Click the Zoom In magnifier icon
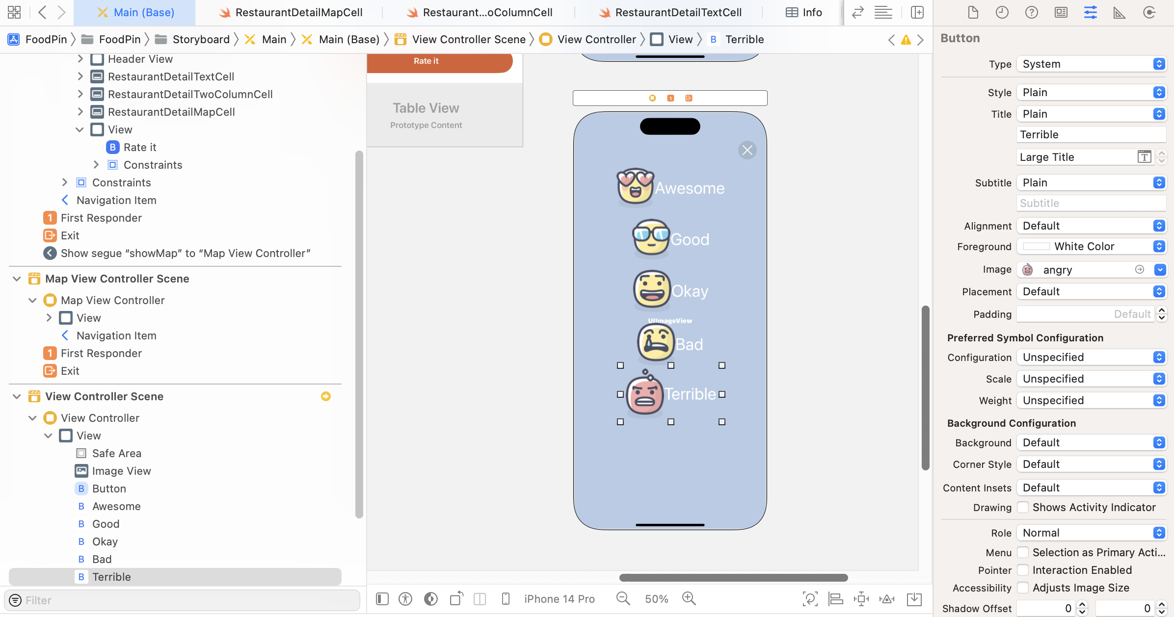 [689, 598]
